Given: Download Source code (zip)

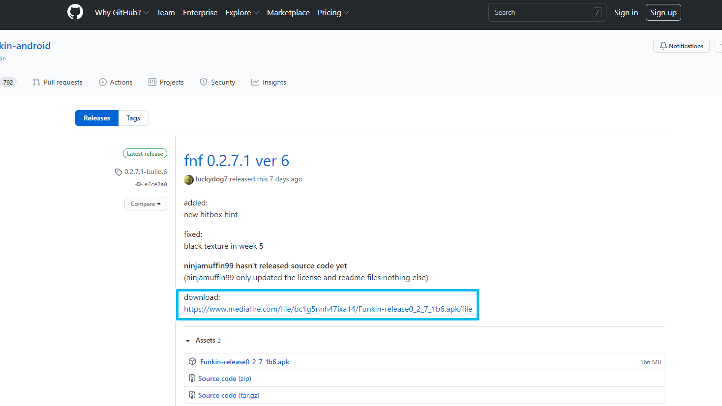Looking at the screenshot, I should pyautogui.click(x=225, y=378).
